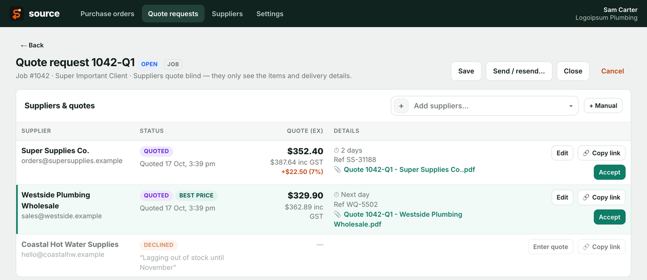Edit the Super Supplies Co. quote

tap(562, 153)
